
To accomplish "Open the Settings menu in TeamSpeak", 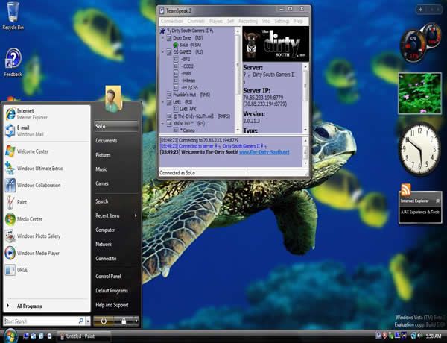I will (282, 21).
